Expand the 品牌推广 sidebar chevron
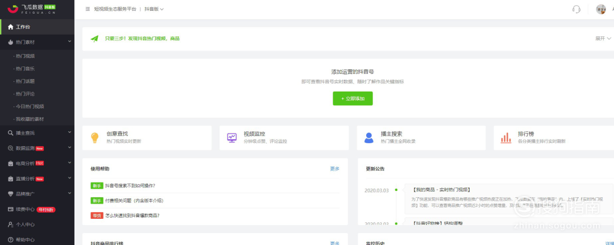614x245 pixels. click(69, 194)
